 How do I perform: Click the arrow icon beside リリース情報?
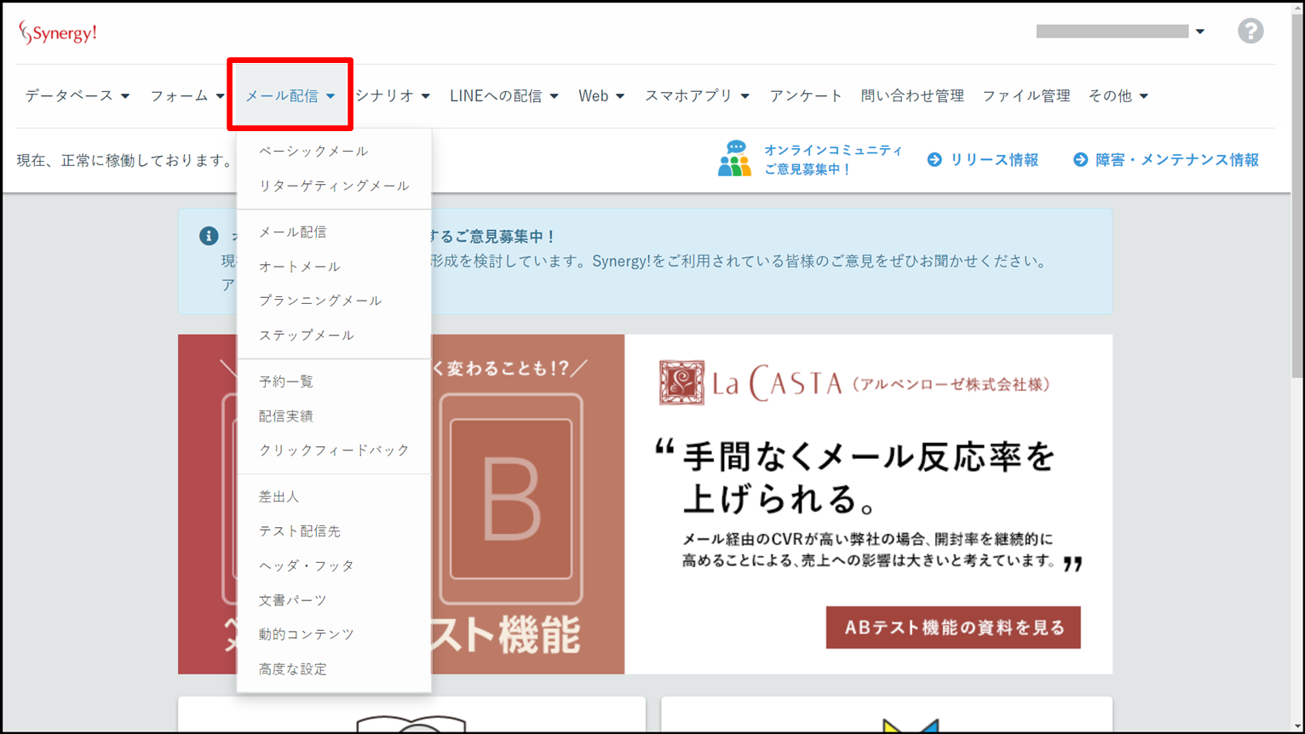click(934, 160)
